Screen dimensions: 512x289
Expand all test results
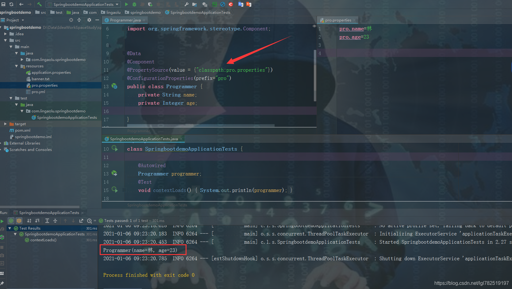coord(47,221)
